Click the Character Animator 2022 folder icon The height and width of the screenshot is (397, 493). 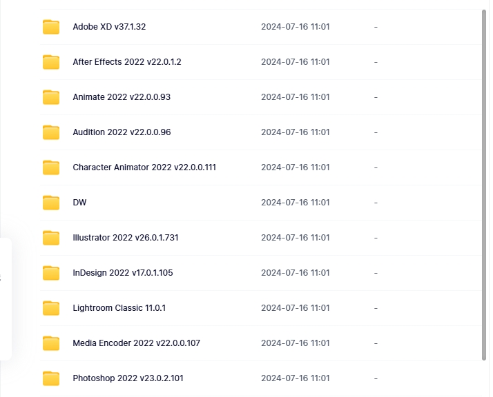tap(51, 167)
